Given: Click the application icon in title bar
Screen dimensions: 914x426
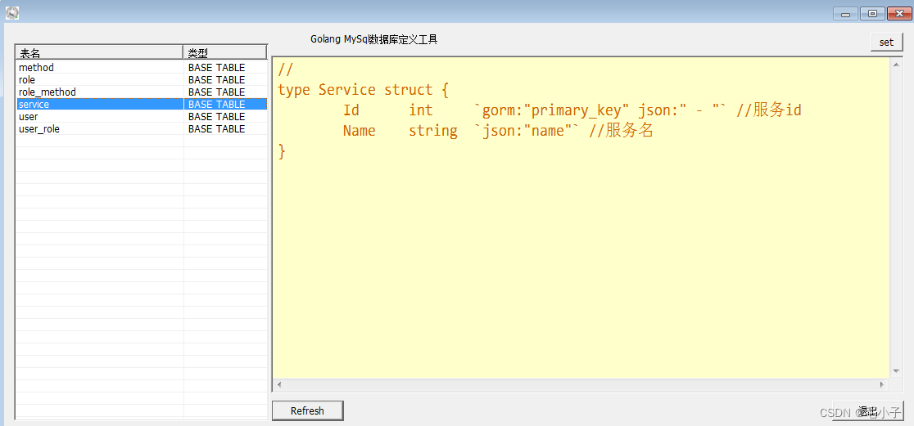Looking at the screenshot, I should point(12,12).
